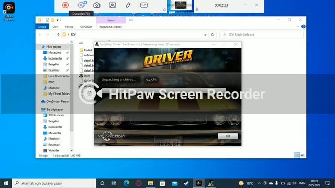Click the taskbar search box
335x188 pixels.
click(54, 183)
